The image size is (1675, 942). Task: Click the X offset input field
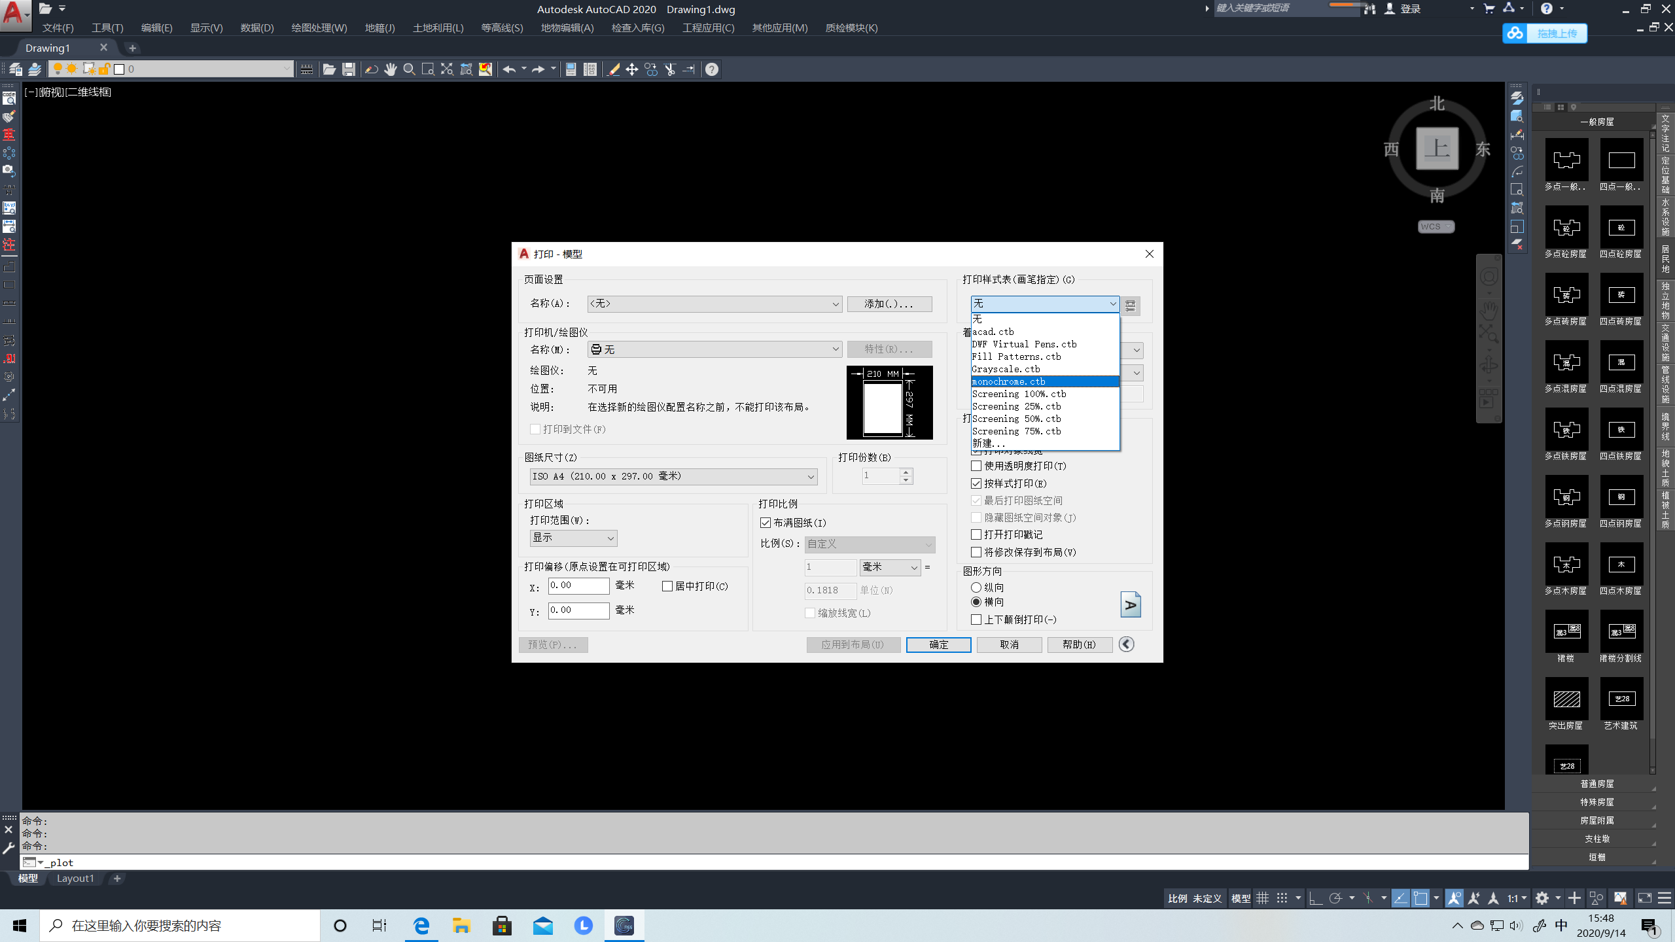(578, 585)
